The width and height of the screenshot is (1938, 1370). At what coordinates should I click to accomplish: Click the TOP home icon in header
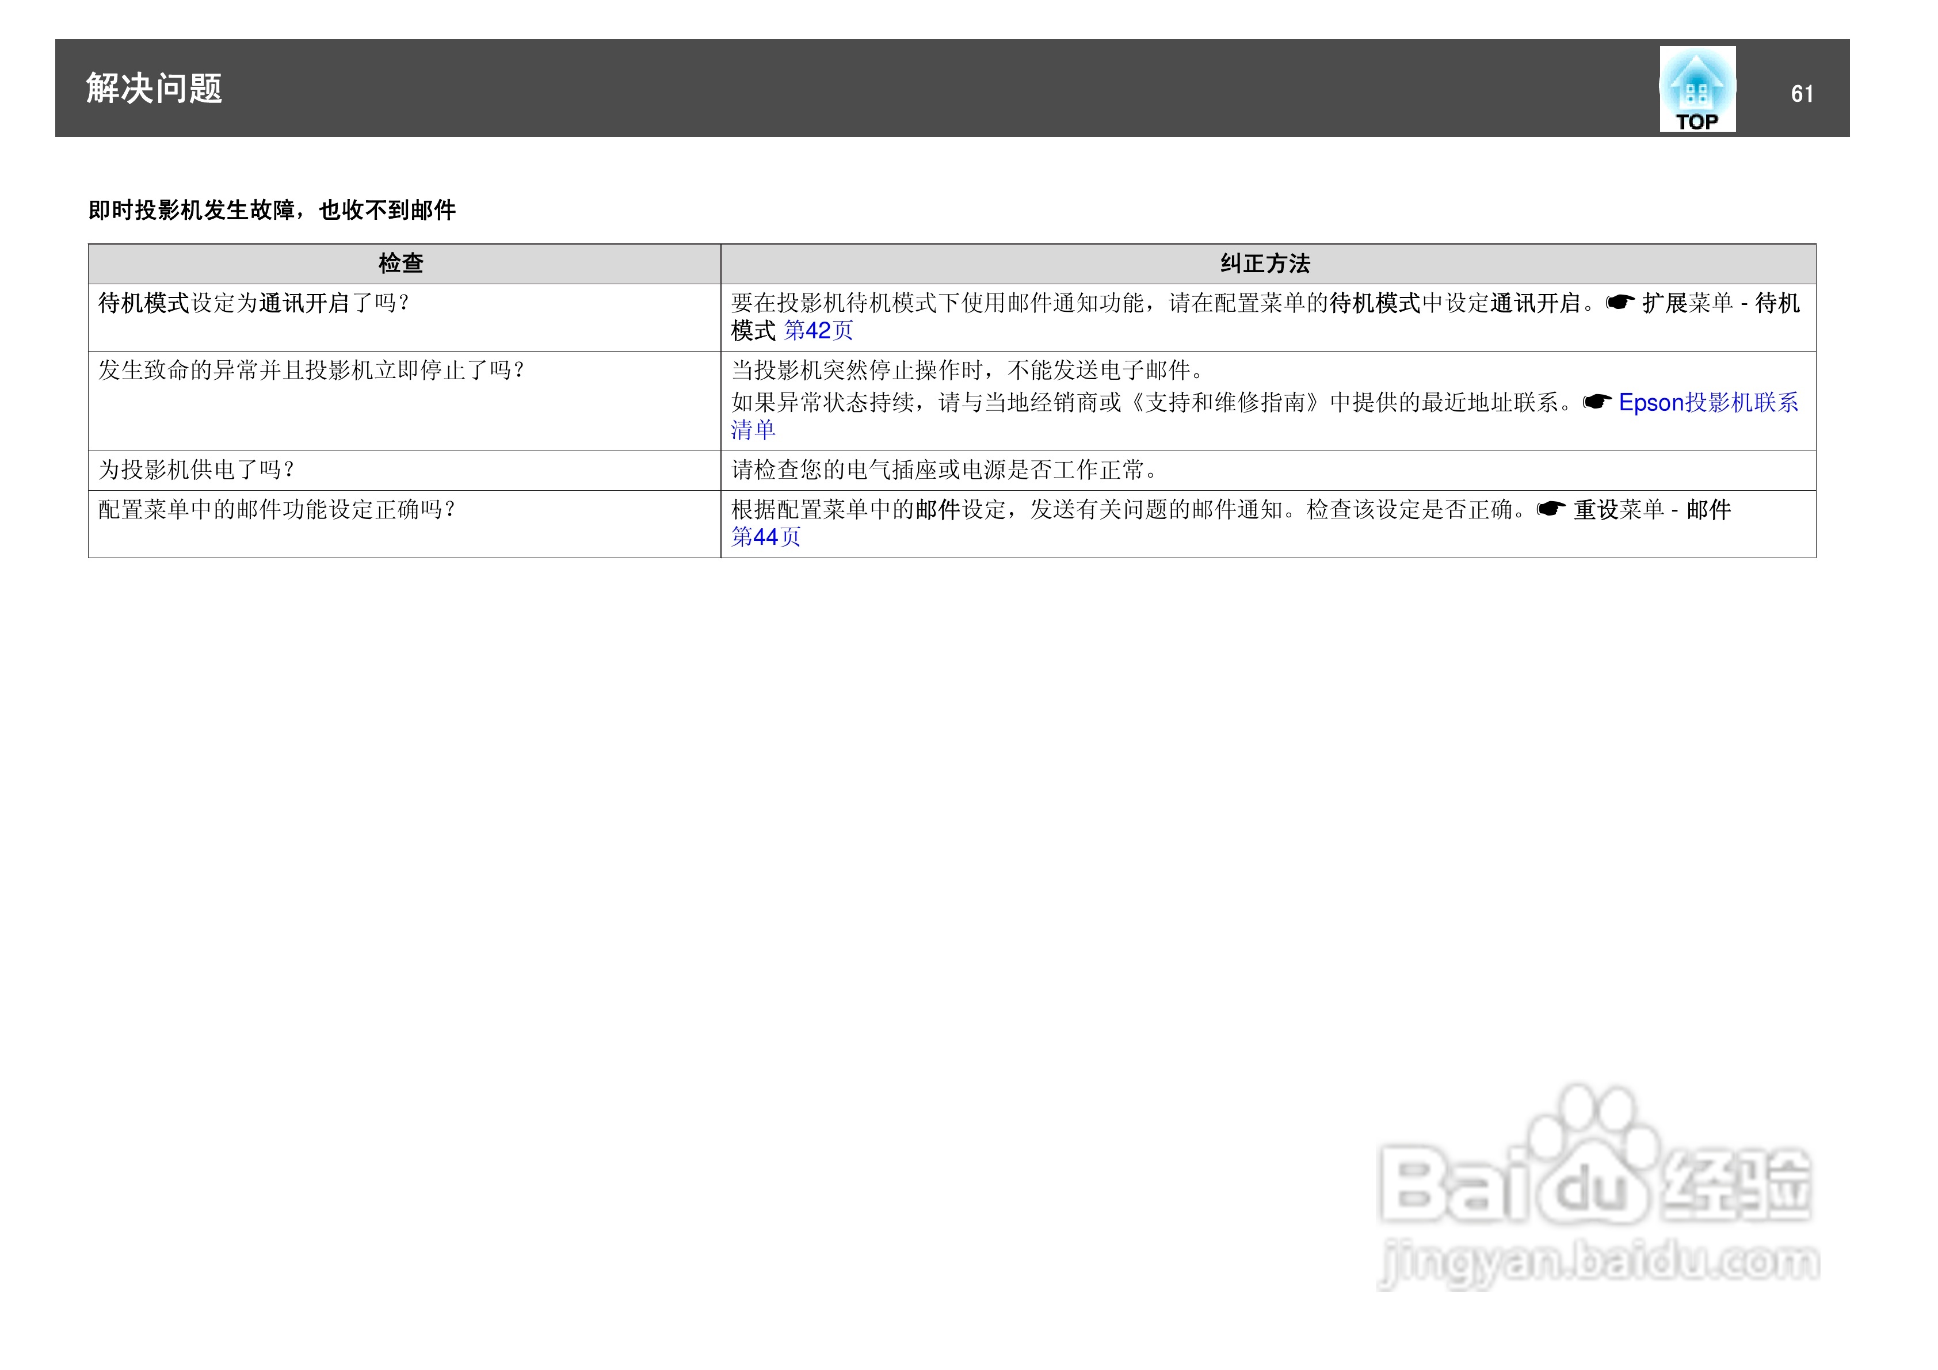tap(1696, 89)
